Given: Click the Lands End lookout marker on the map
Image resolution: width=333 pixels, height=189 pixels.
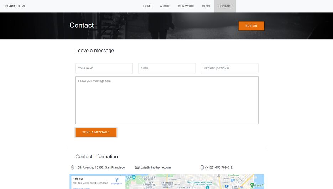Looking at the screenshot, I should pyautogui.click(x=134, y=177).
